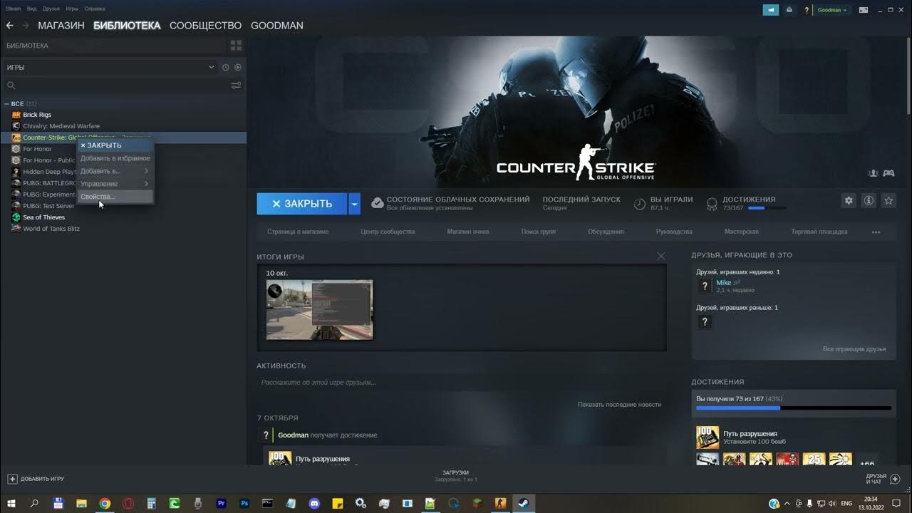Image resolution: width=912 pixels, height=513 pixels.
Task: Open Discord from the taskbar
Action: [x=314, y=503]
